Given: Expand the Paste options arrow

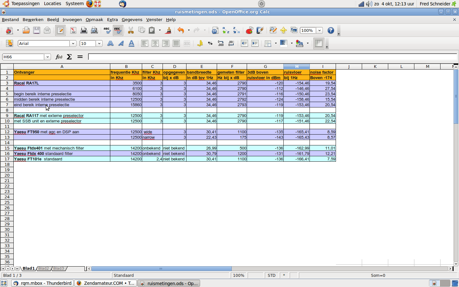Looking at the screenshot, I should (160, 30).
